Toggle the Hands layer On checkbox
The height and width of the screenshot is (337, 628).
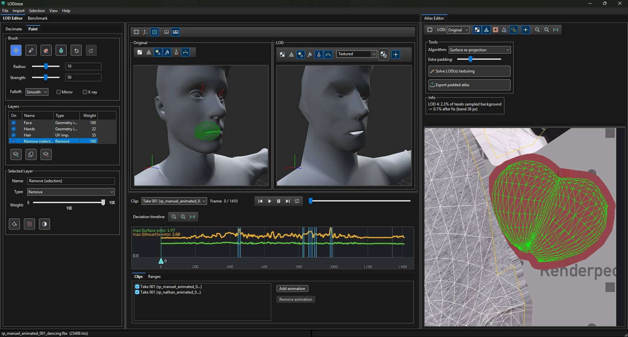14,129
